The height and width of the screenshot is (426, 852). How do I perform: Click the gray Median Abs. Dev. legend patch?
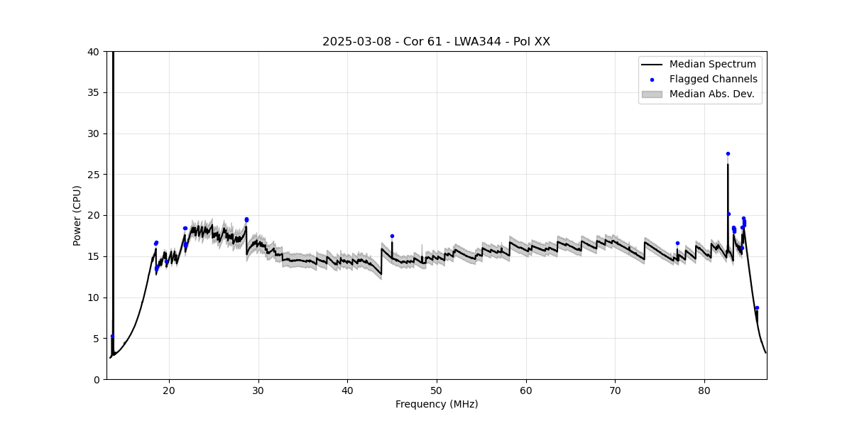(652, 94)
